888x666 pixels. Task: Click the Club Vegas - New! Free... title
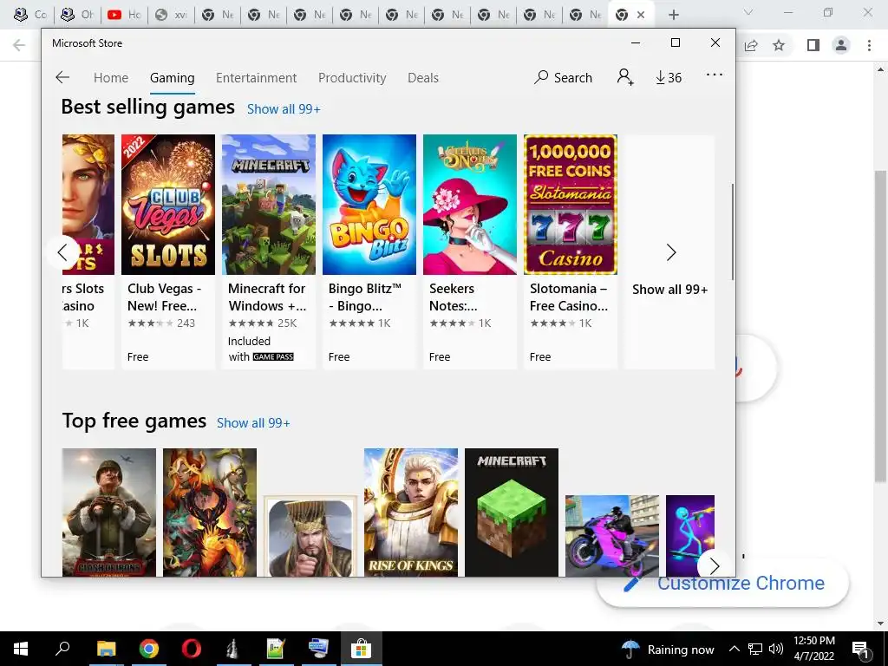[x=164, y=297]
